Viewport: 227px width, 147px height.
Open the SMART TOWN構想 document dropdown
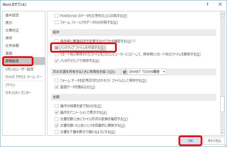tap(144, 72)
